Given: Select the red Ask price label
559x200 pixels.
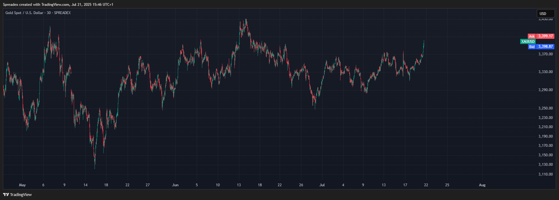Looking at the screenshot, I should (x=532, y=36).
